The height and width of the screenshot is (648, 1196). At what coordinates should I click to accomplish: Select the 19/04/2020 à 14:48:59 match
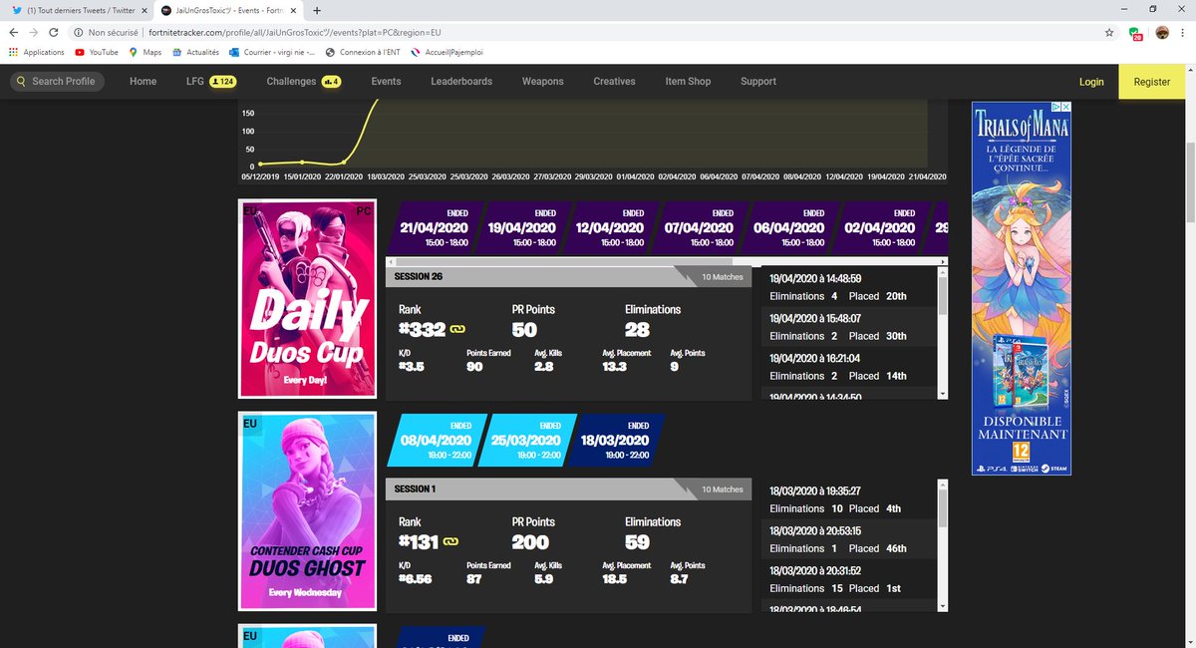[x=848, y=287]
